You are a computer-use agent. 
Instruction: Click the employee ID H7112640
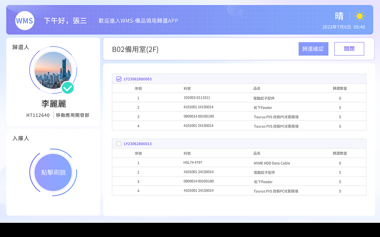[x=38, y=115]
